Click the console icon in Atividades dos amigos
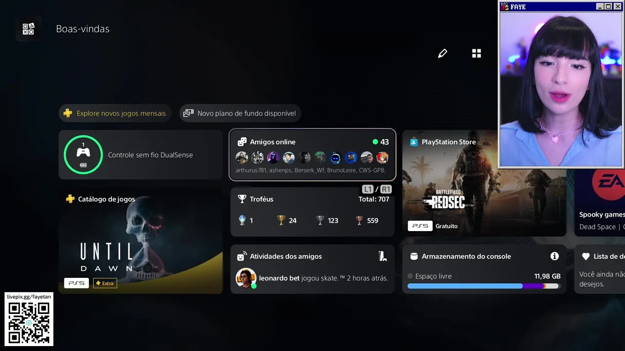625x351 pixels. (x=382, y=256)
